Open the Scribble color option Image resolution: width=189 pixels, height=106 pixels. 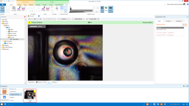(x=43, y=9)
